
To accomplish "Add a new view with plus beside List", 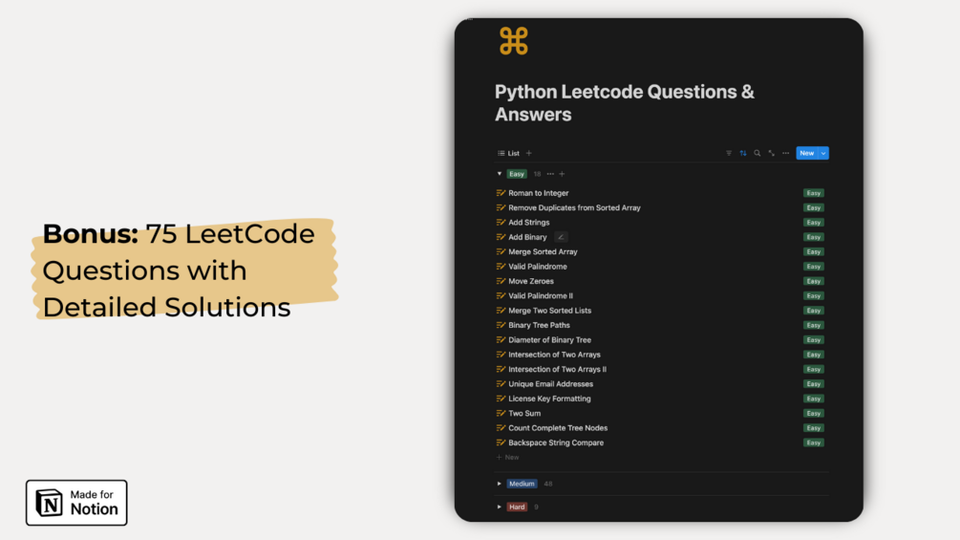I will coord(529,153).
